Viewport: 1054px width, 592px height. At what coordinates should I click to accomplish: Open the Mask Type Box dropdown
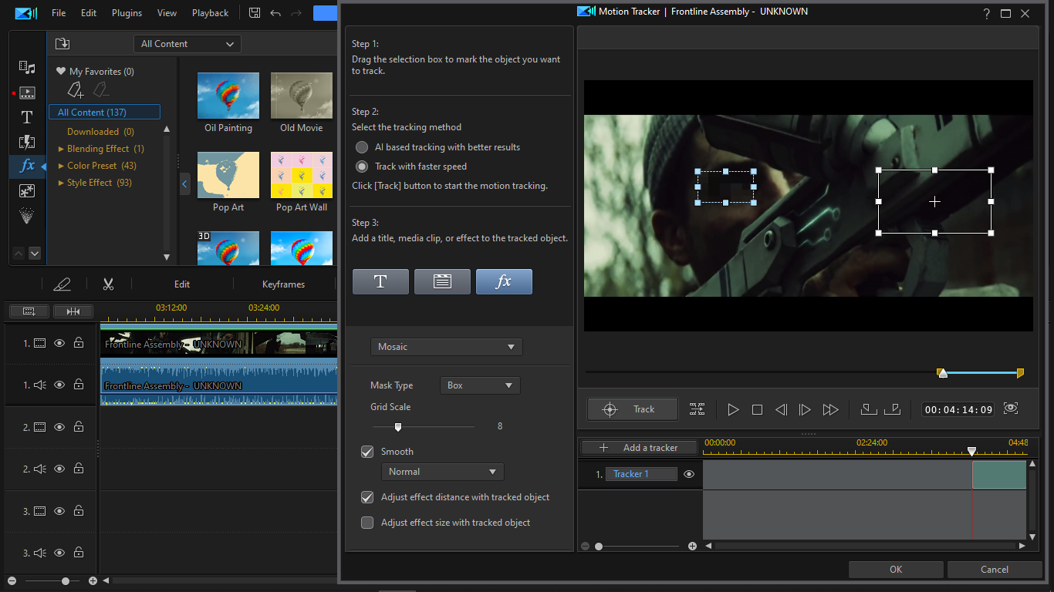479,385
